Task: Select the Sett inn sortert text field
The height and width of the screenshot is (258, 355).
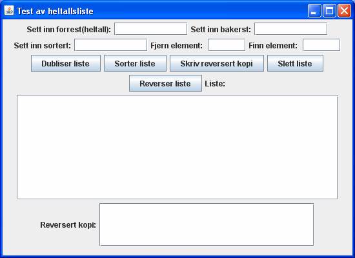Action: tap(111, 45)
